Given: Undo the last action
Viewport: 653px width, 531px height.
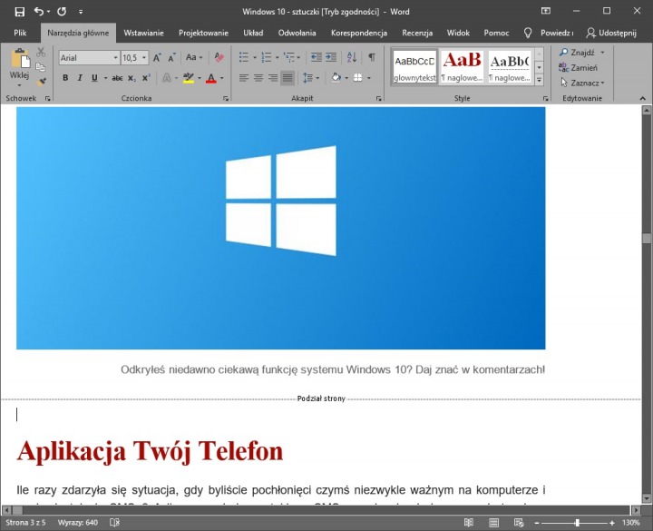Looking at the screenshot, I should tap(39, 12).
